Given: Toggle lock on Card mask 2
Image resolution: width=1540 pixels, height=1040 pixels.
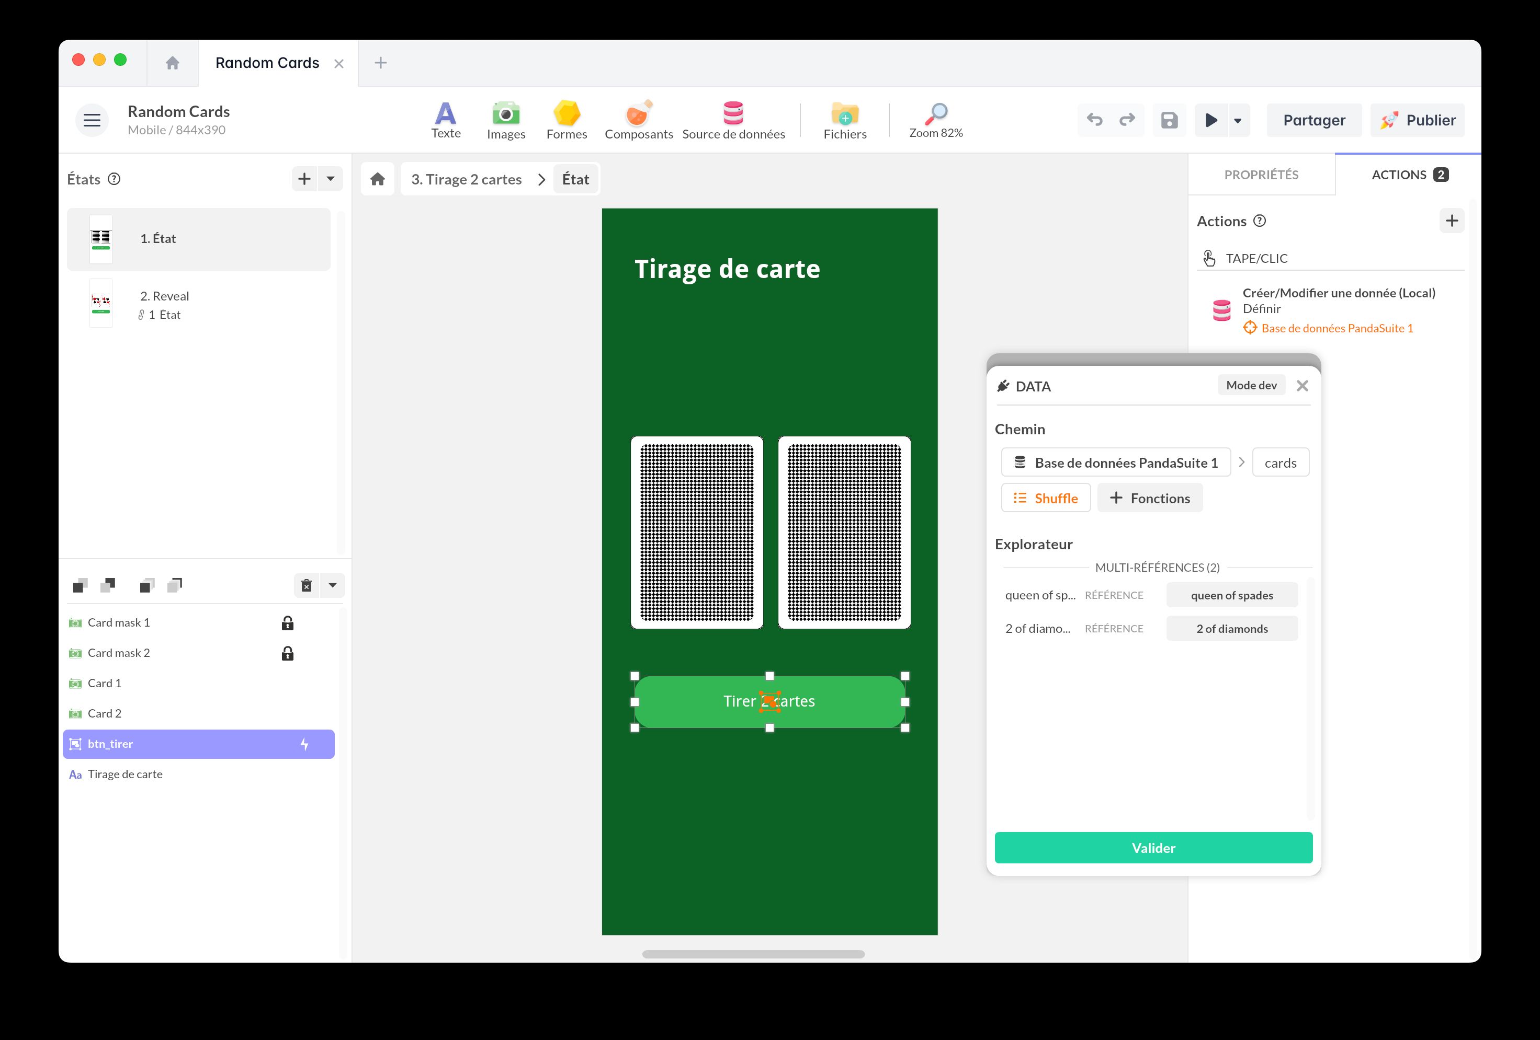Looking at the screenshot, I should coord(288,653).
